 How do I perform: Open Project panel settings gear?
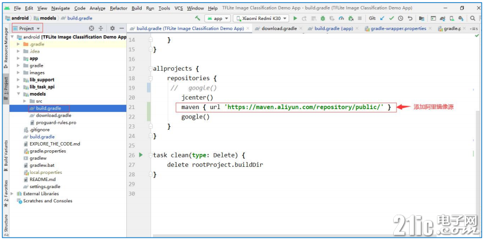point(112,28)
